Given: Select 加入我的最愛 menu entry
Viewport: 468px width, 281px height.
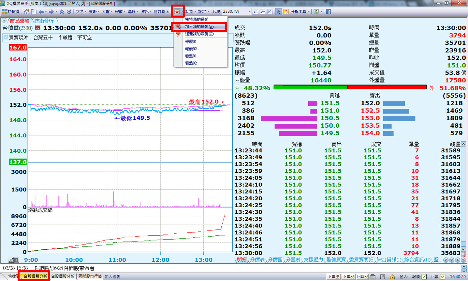Looking at the screenshot, I should tap(200, 27).
